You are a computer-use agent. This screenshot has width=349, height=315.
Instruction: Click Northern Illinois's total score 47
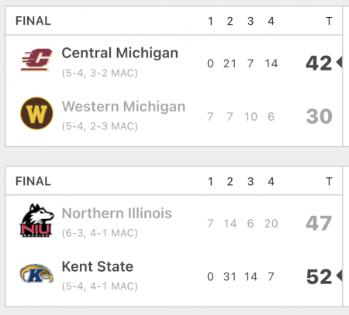319,223
